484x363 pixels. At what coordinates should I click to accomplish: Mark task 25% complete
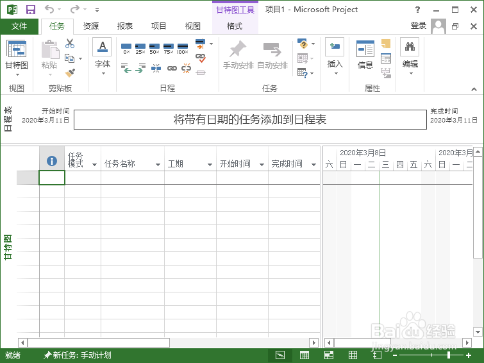(140, 49)
